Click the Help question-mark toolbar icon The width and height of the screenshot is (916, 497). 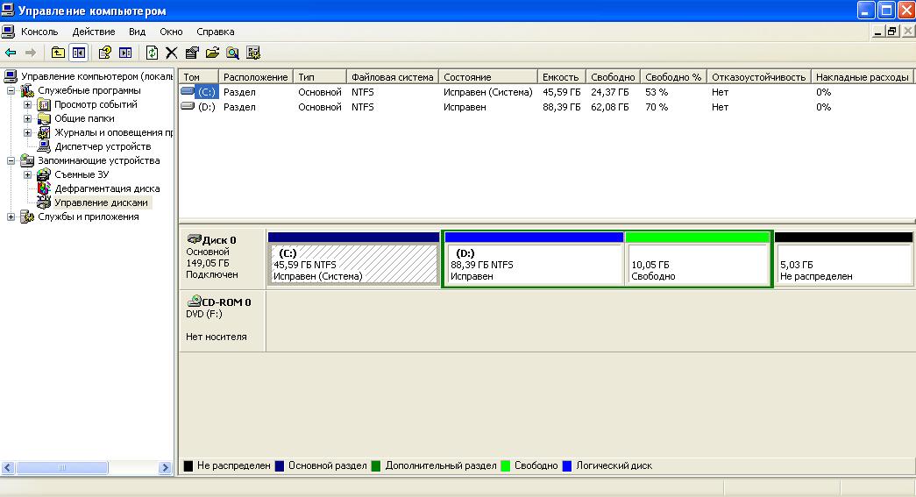(x=105, y=53)
